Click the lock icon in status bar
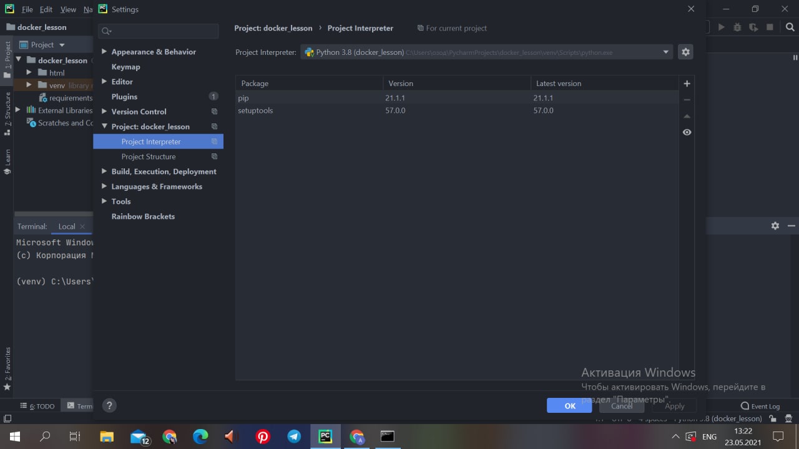The width and height of the screenshot is (799, 449). pyautogui.click(x=773, y=419)
